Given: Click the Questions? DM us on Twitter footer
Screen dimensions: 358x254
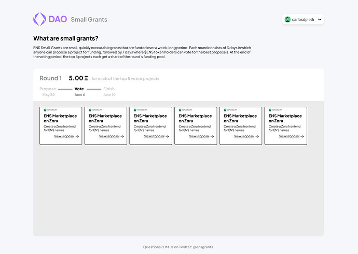Looking at the screenshot, I should click(178, 247).
